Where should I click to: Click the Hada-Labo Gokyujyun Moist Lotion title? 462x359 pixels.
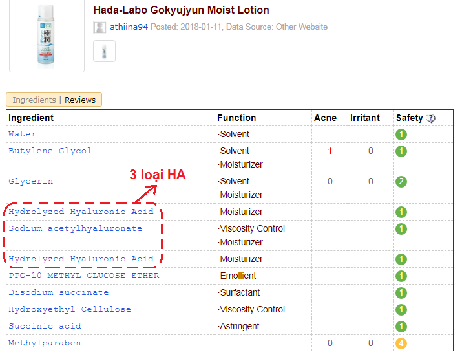tap(181, 10)
